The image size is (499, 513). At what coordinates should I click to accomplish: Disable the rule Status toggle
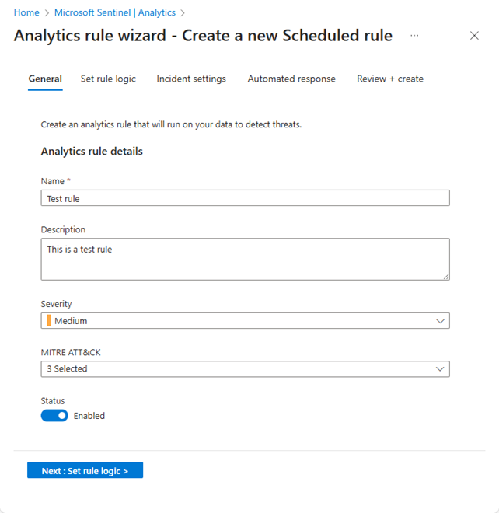(x=54, y=416)
